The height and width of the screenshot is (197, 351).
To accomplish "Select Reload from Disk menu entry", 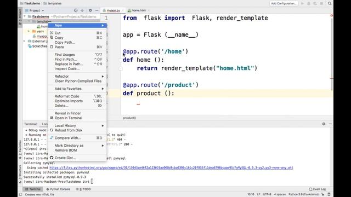I will click(x=77, y=130).
